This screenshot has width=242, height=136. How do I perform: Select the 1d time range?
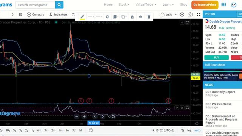click(x=80, y=130)
